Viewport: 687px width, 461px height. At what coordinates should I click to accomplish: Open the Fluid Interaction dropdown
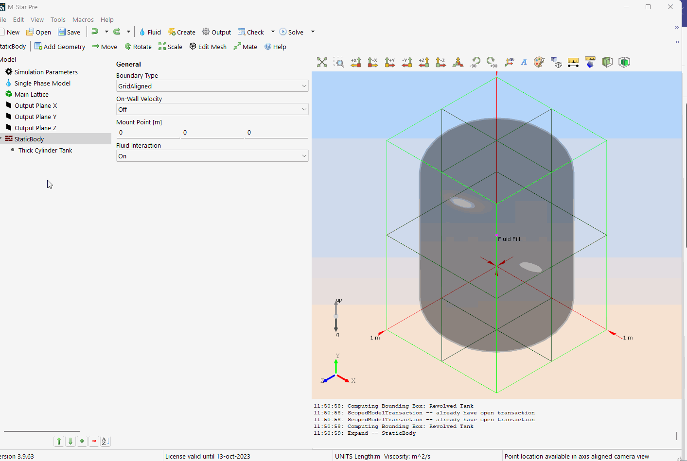pos(212,156)
